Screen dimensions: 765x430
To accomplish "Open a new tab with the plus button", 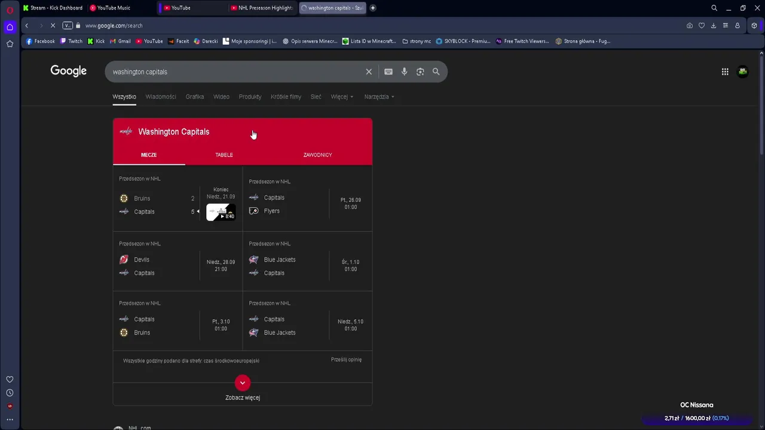I will pos(373,8).
